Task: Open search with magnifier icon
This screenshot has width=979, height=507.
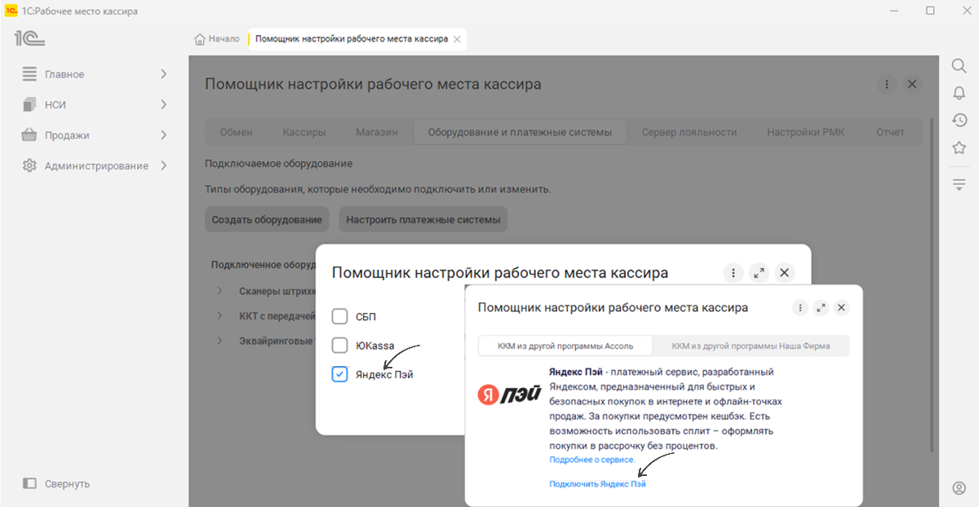Action: click(959, 66)
